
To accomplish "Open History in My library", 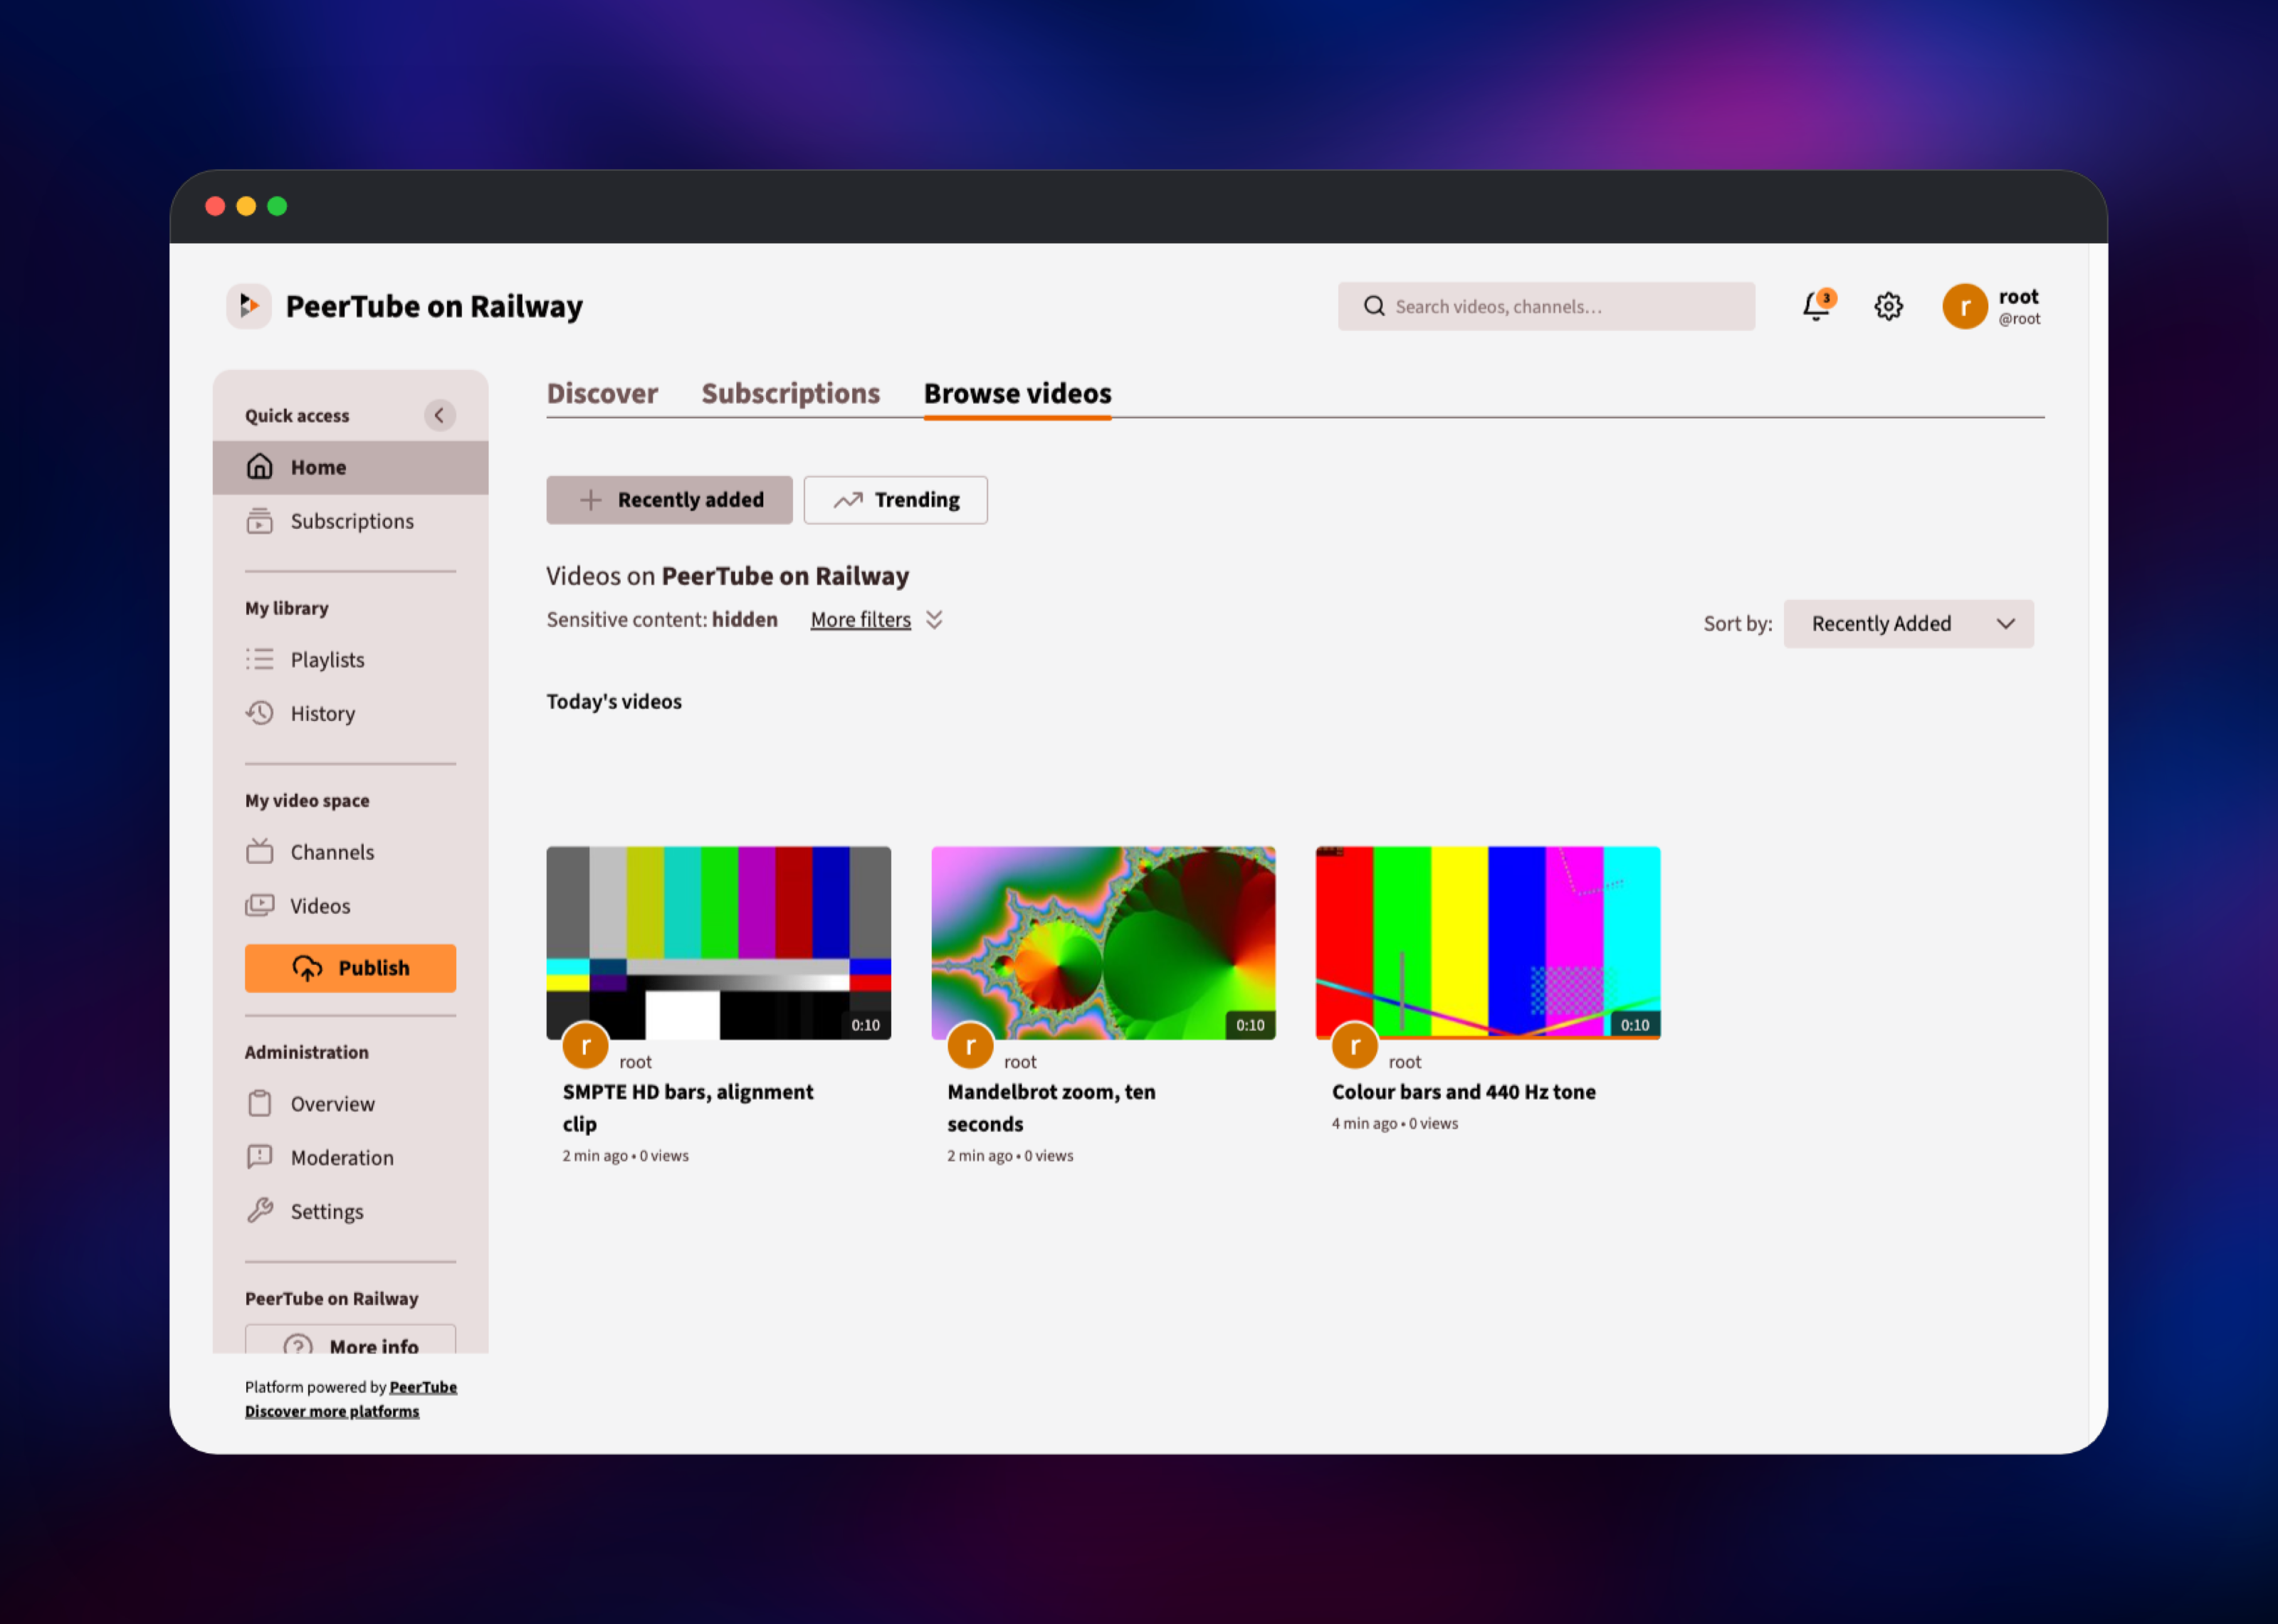I will [x=350, y=713].
